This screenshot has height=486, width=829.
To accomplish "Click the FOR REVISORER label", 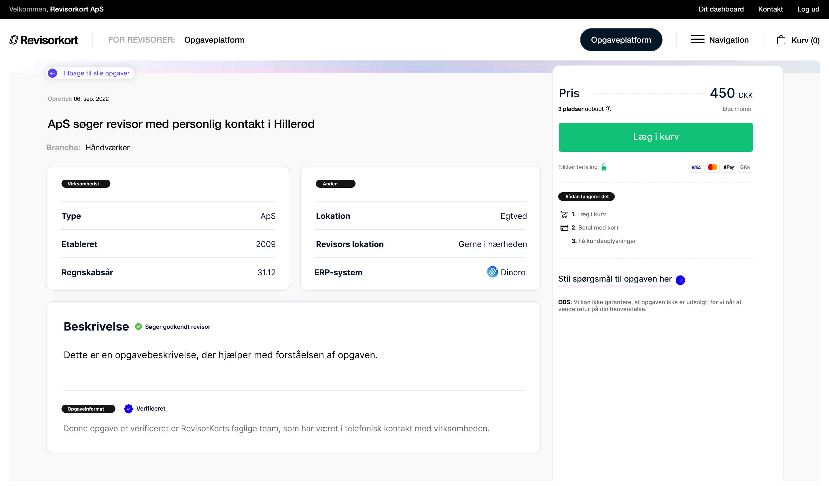I will point(141,40).
